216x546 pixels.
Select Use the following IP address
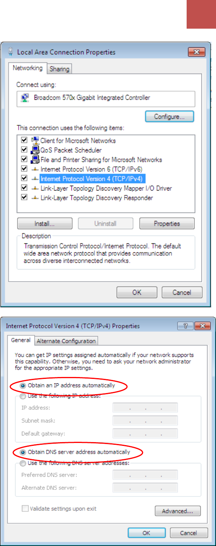(x=23, y=396)
